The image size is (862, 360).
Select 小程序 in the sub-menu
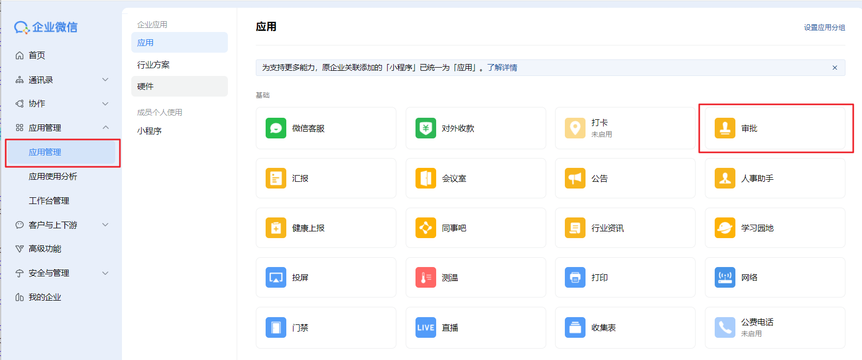149,131
